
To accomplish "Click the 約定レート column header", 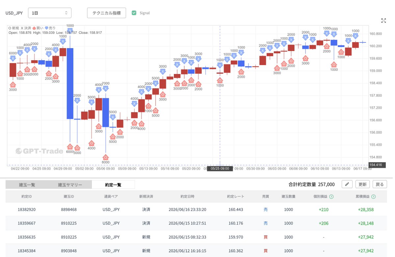I will (x=236, y=196).
